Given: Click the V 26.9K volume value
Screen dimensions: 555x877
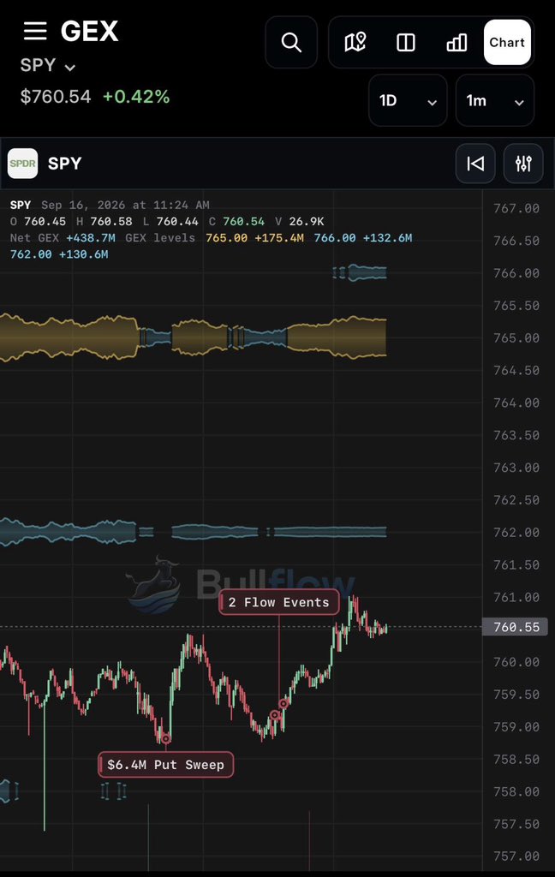Looking at the screenshot, I should click(x=299, y=222).
